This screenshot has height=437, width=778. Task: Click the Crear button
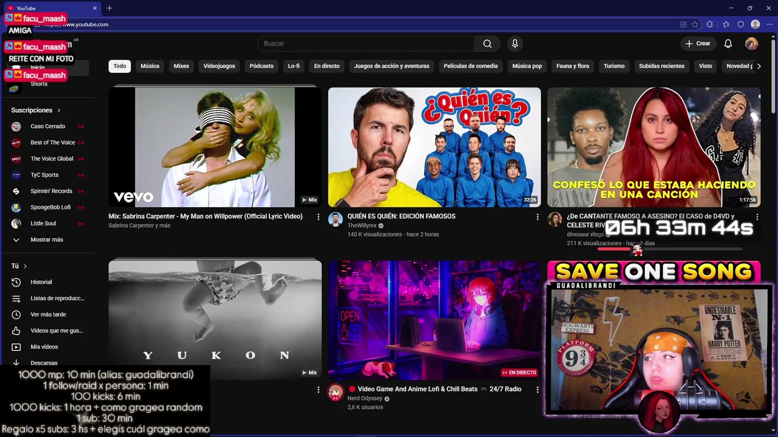[698, 44]
